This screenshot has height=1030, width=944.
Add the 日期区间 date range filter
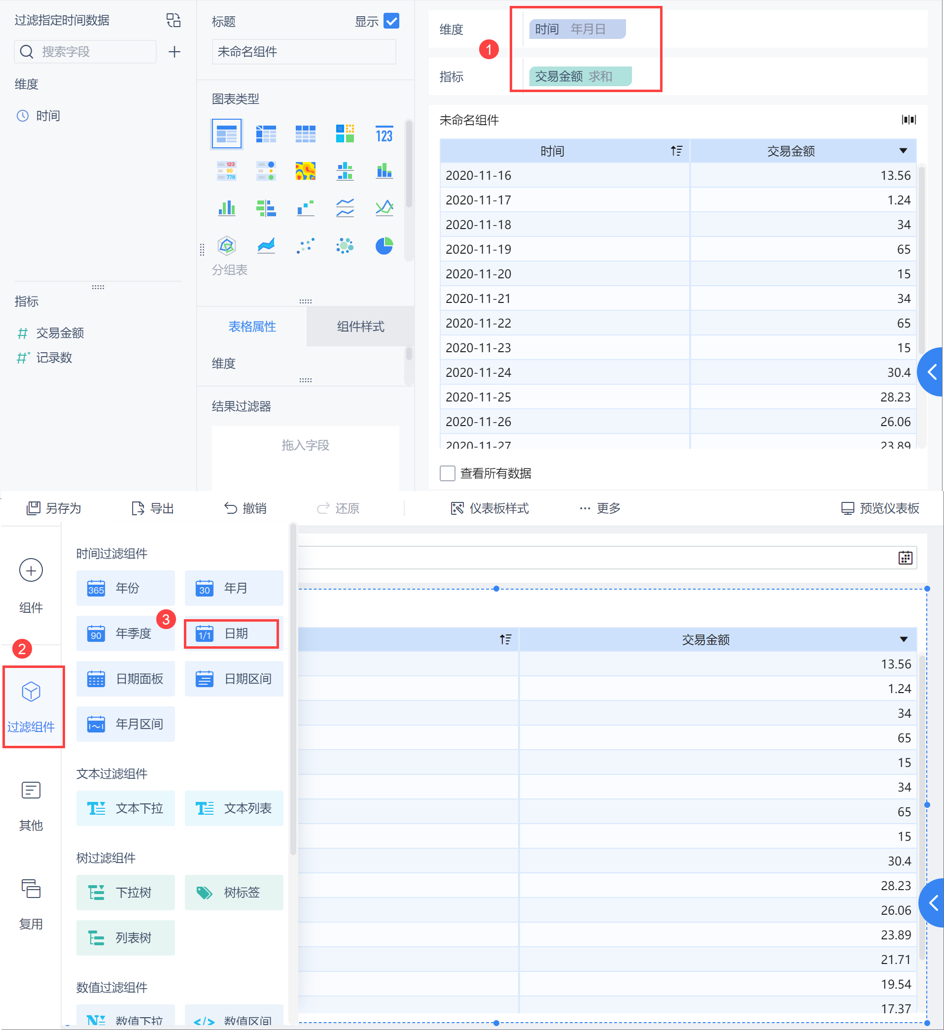[234, 678]
